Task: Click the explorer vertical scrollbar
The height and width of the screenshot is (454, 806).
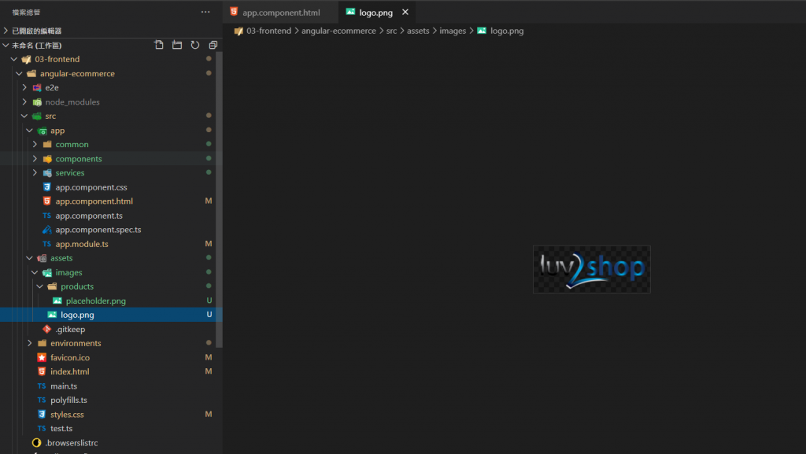Action: (219, 199)
